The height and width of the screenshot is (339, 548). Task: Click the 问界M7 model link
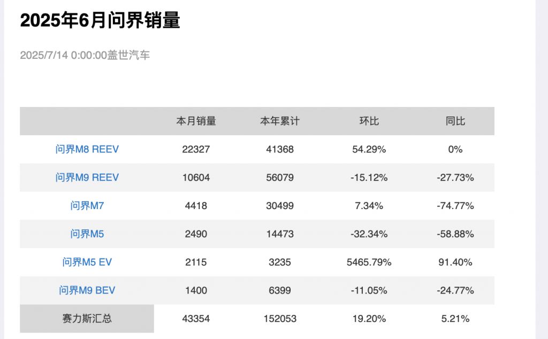pyautogui.click(x=87, y=206)
